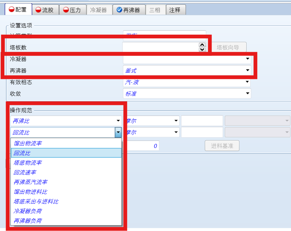Decrease 塔板数 with the down arrow
This screenshot has height=231, width=291.
coord(202,49)
